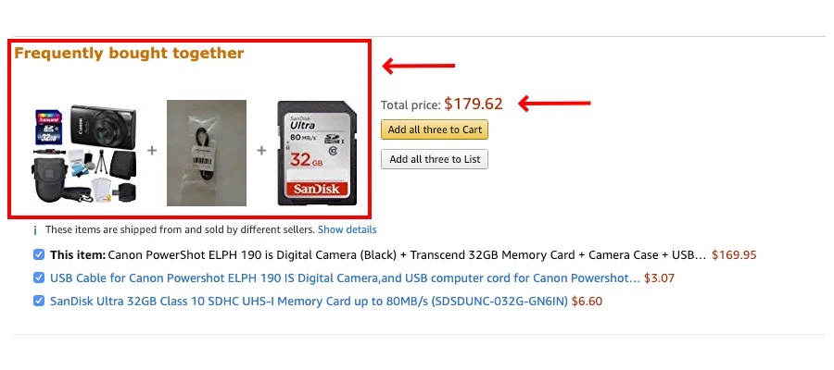The height and width of the screenshot is (370, 834).
Task: Open the USB cable product image
Action: coord(206,153)
